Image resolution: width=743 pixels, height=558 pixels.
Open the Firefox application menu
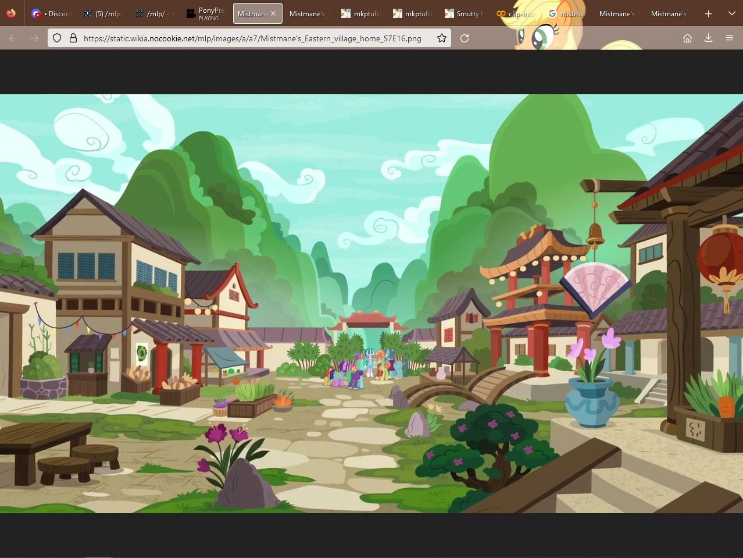730,38
